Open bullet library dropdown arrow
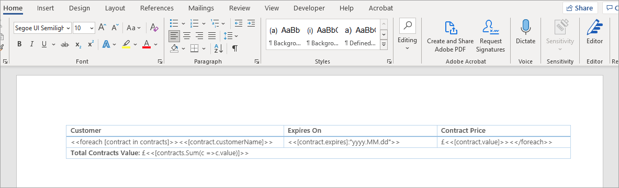619x188 pixels. (183, 23)
